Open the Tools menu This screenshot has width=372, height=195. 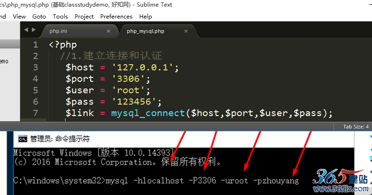60,16
